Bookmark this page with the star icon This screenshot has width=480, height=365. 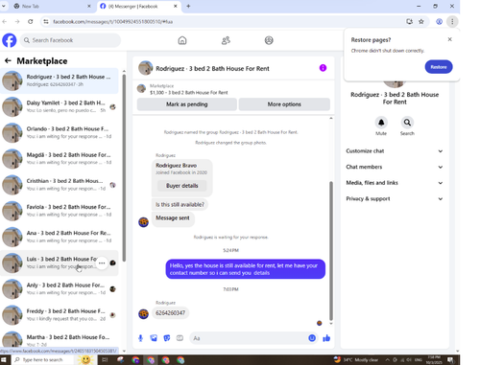coord(421,21)
